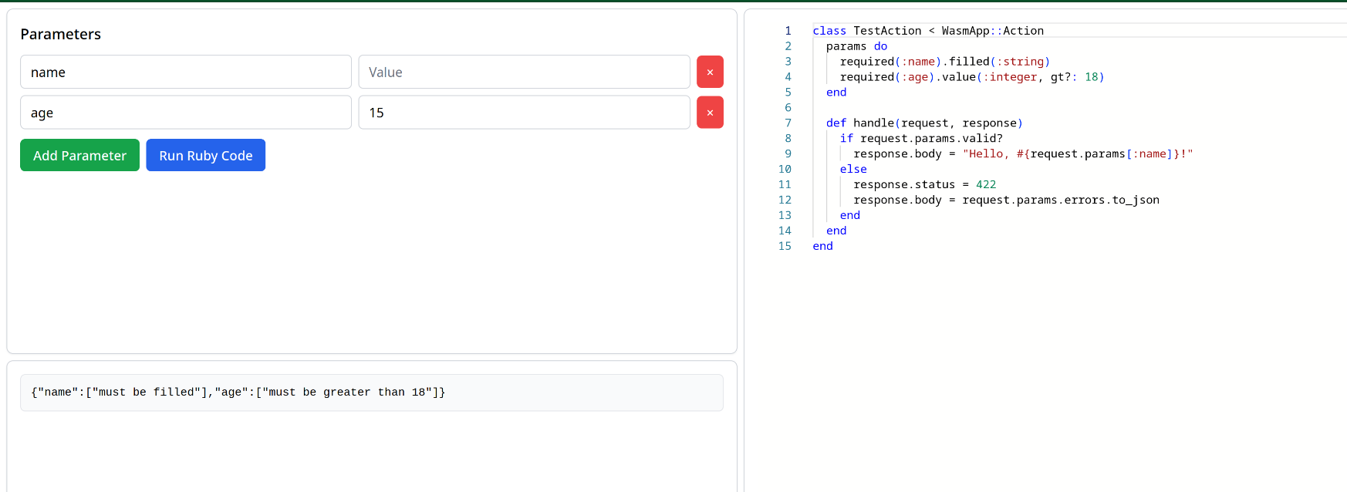
Task: Click the 'else' keyword line
Action: pos(853,170)
